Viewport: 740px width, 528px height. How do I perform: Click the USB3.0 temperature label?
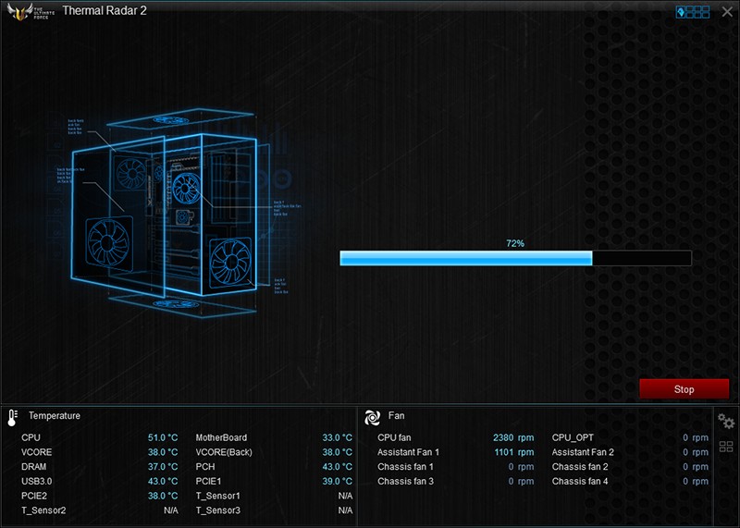[x=36, y=481]
